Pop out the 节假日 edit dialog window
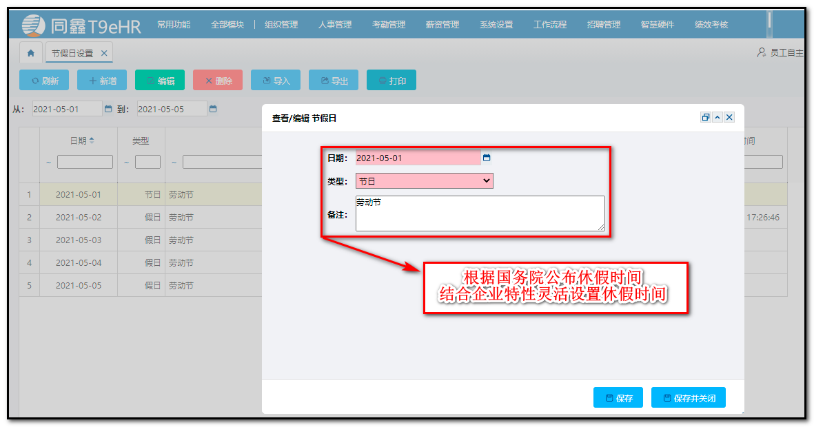Image resolution: width=814 pixels, height=427 pixels. [705, 117]
